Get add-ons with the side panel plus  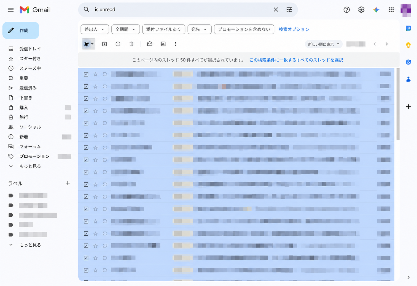tap(408, 107)
